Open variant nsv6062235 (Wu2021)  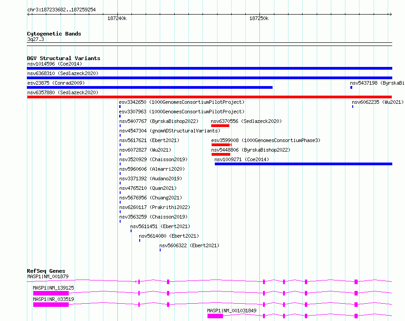tap(378, 102)
